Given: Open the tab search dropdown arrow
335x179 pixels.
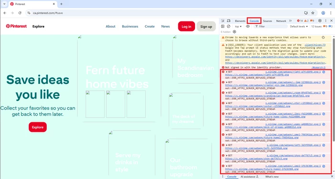Looking at the screenshot, I should click(4, 4).
